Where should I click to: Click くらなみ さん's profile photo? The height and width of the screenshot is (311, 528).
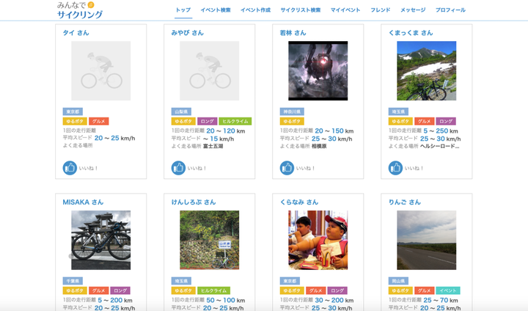[318, 241]
